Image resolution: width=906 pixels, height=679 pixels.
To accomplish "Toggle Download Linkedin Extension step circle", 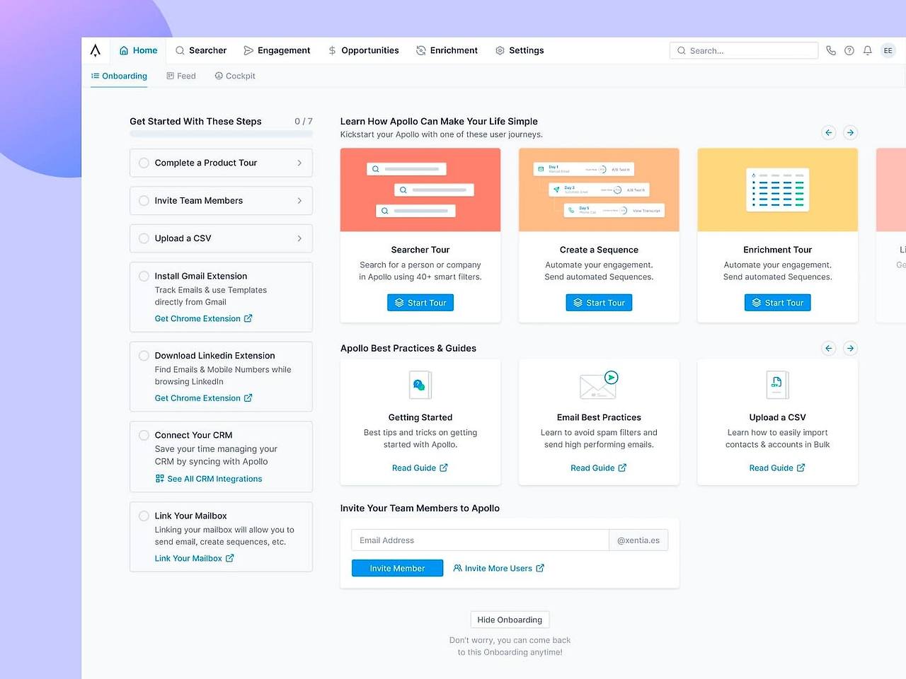I will [x=144, y=356].
